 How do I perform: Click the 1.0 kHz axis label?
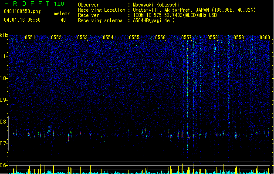point(4,78)
